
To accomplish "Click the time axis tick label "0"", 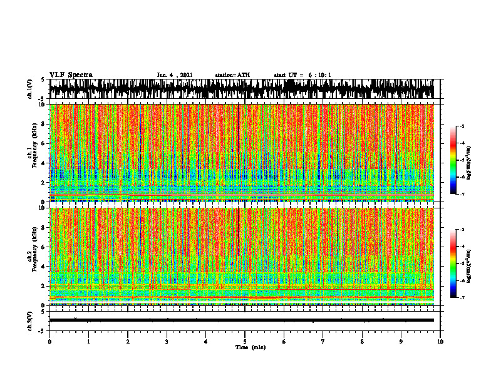I will coord(49,342).
